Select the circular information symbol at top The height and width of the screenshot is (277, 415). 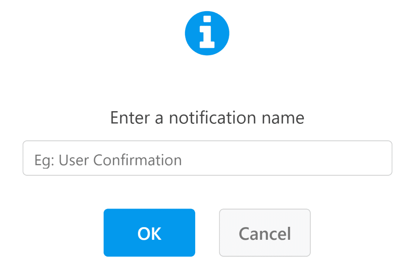(x=207, y=33)
